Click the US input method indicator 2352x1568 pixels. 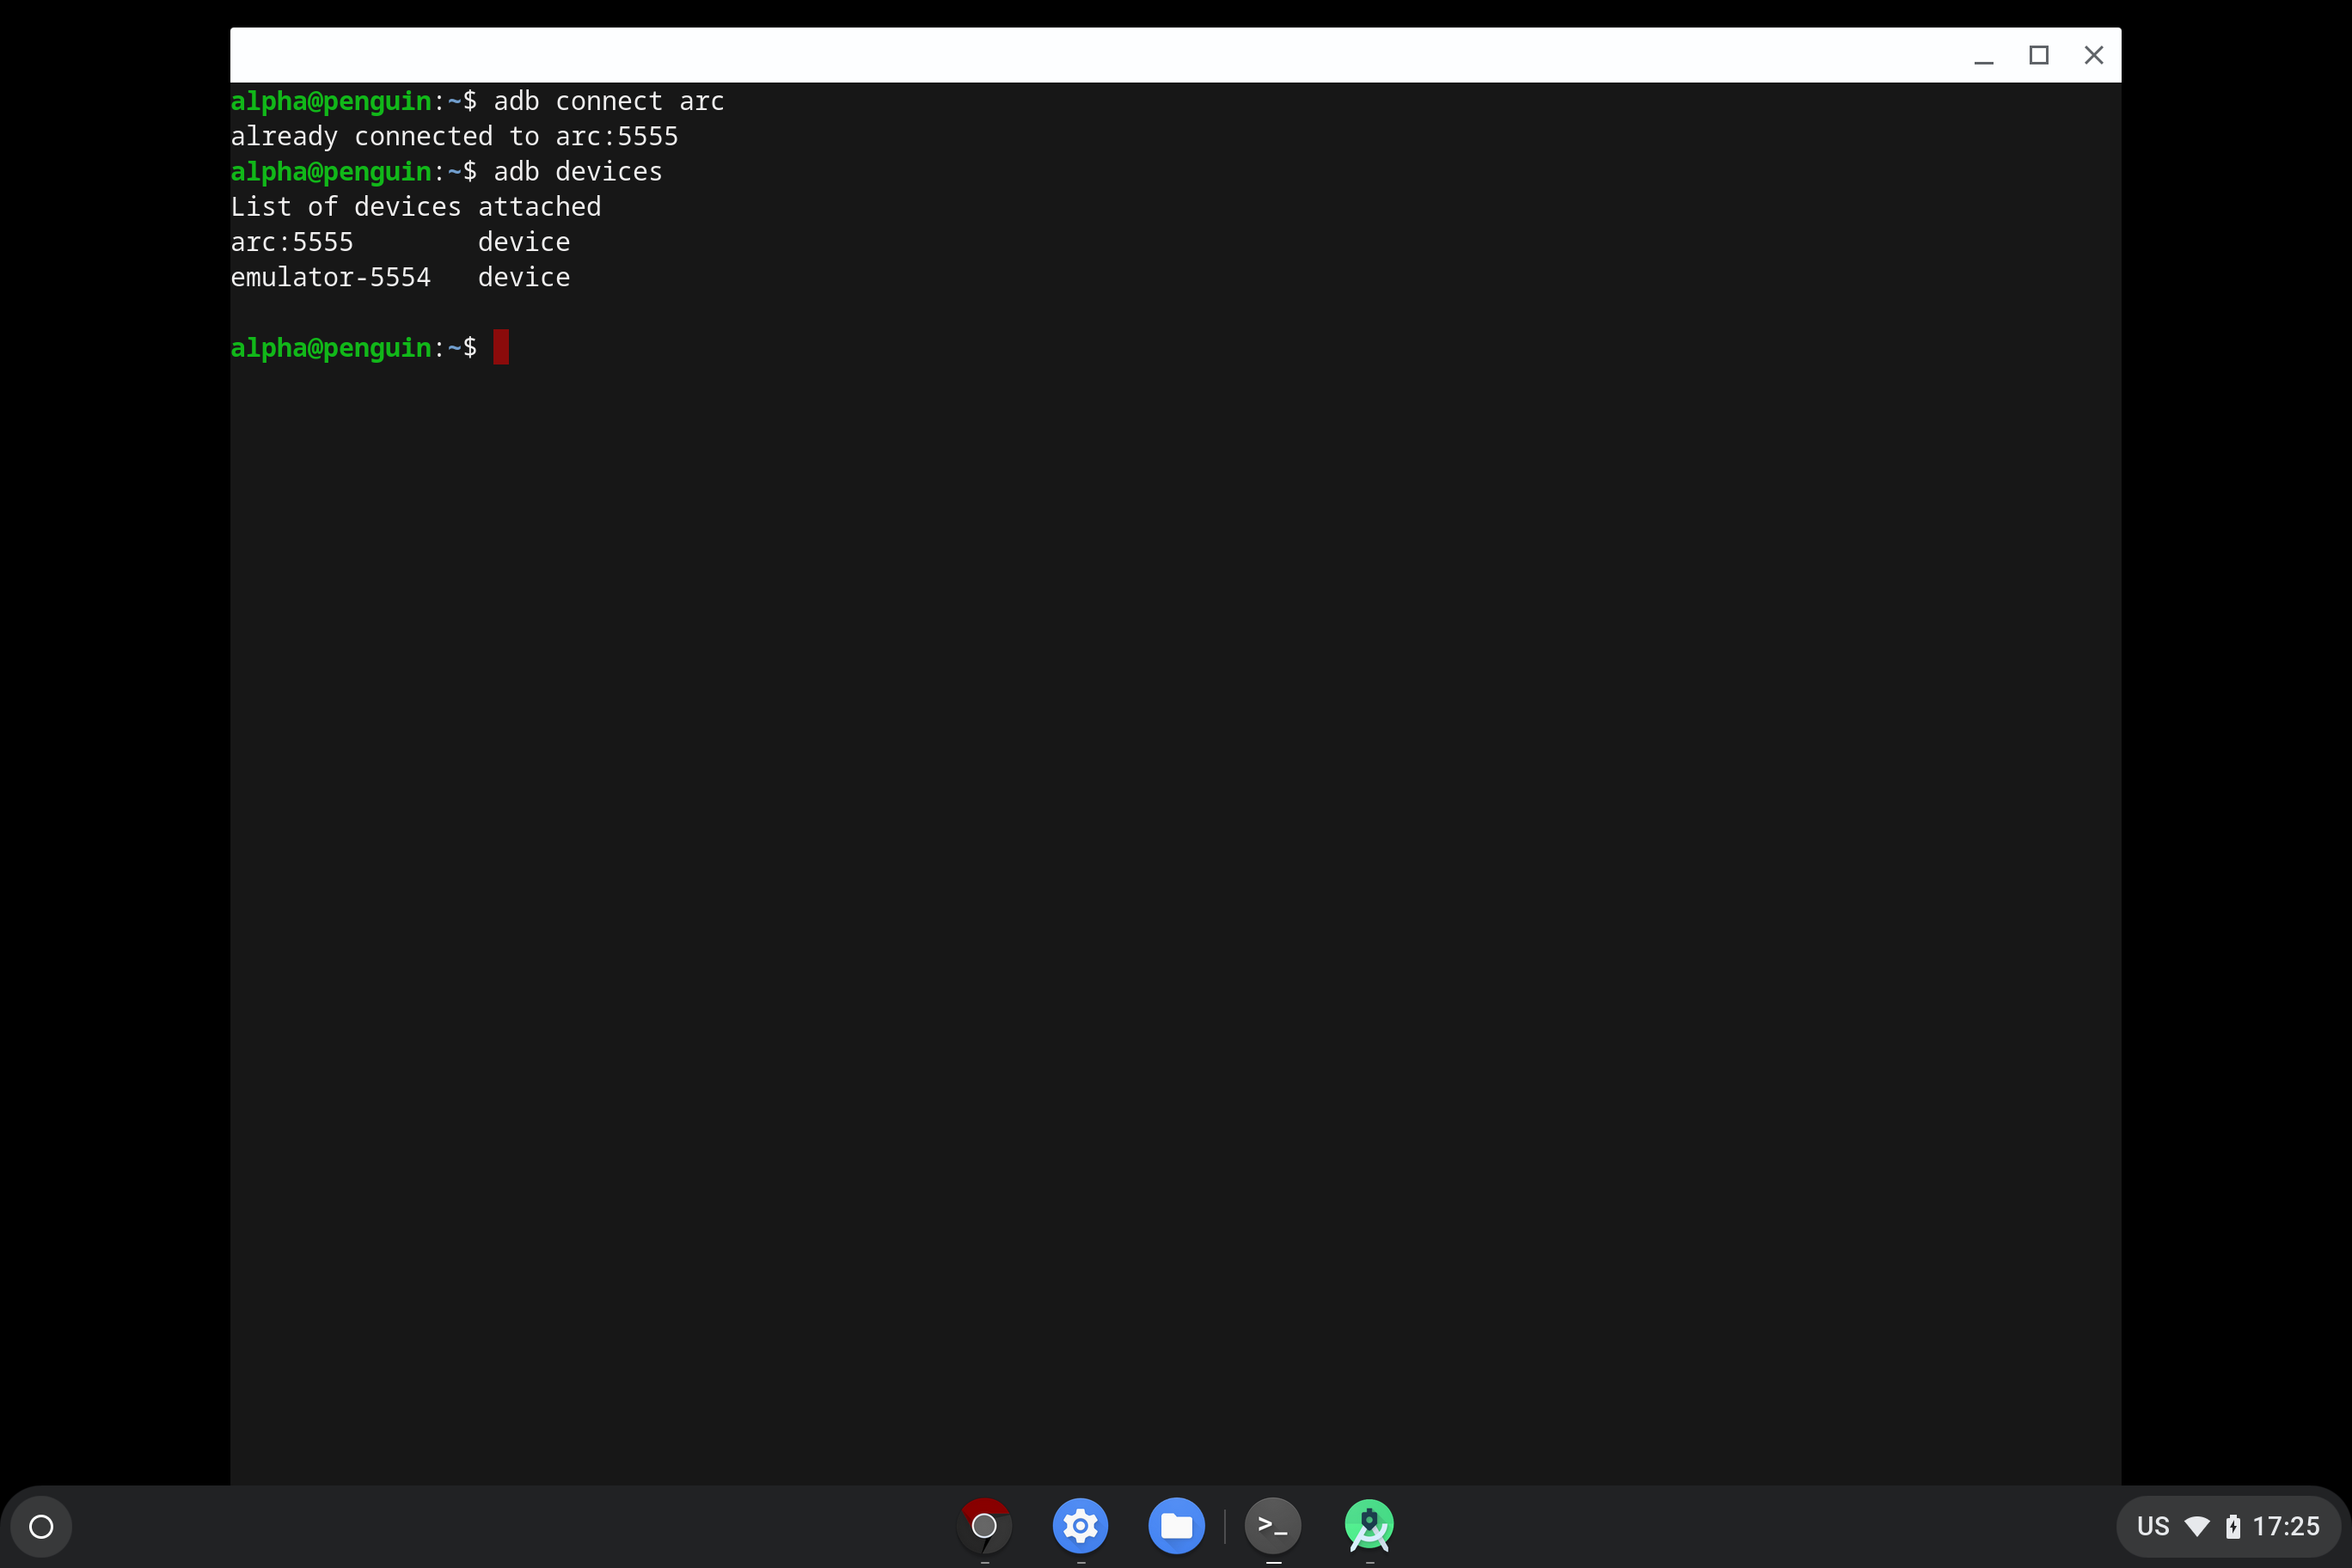[x=2153, y=1526]
